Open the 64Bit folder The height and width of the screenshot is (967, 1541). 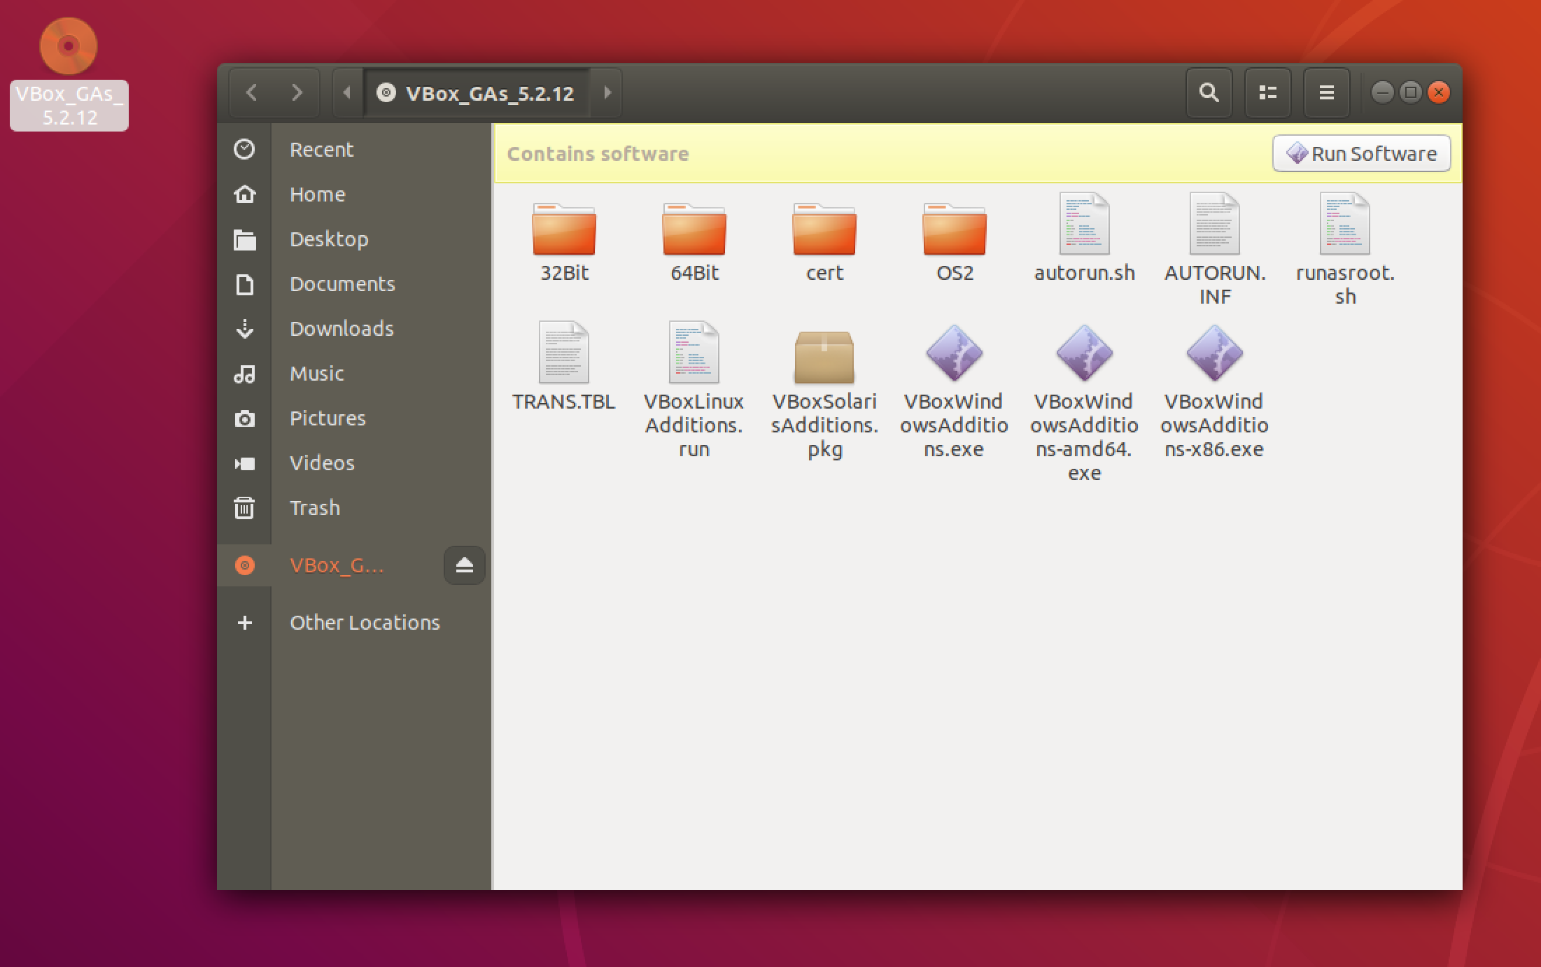(694, 231)
